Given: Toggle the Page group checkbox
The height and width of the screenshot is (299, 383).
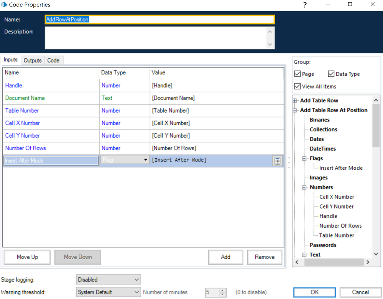Looking at the screenshot, I should (x=298, y=74).
